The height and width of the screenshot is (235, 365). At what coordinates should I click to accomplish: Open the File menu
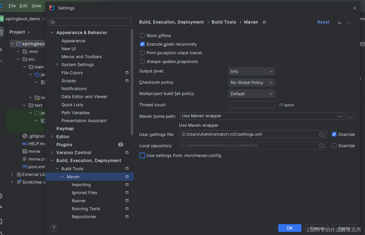coord(12,6)
